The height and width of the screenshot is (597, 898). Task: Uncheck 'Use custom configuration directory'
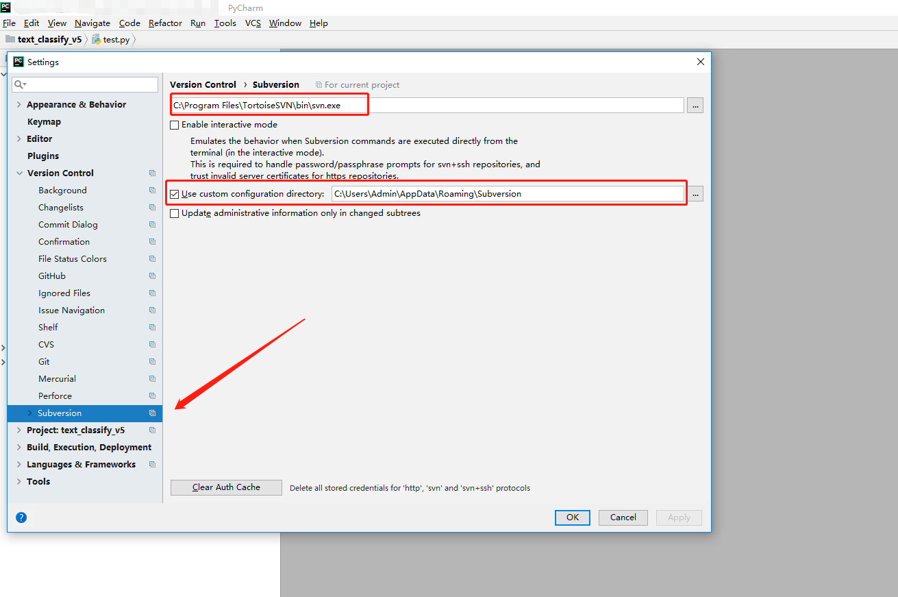(174, 193)
